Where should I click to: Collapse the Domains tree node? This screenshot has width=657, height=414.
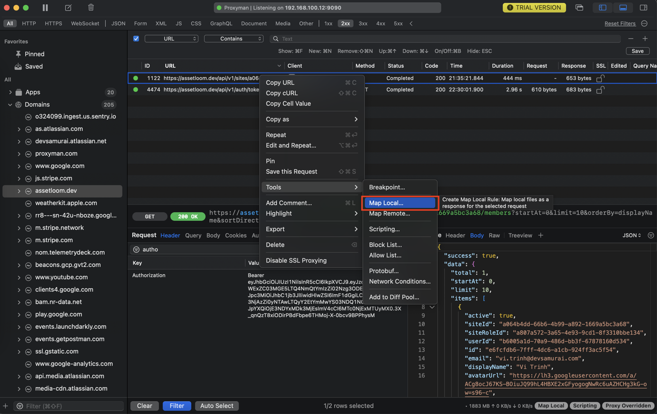click(x=10, y=104)
